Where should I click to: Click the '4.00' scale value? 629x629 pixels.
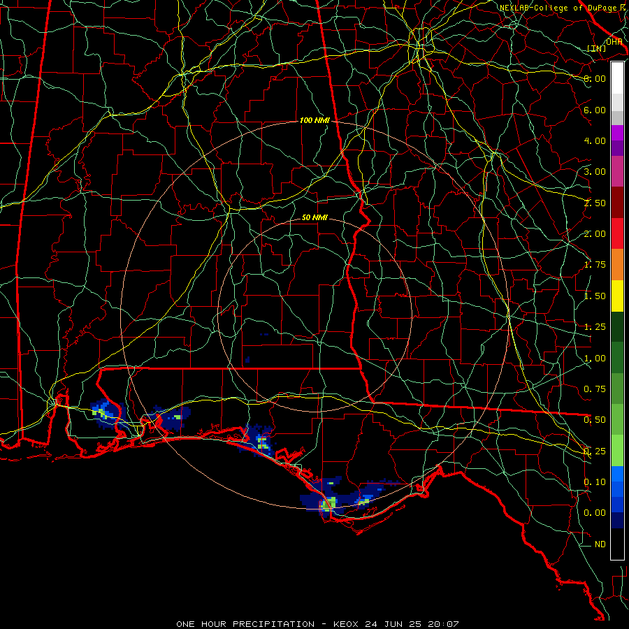(x=595, y=140)
